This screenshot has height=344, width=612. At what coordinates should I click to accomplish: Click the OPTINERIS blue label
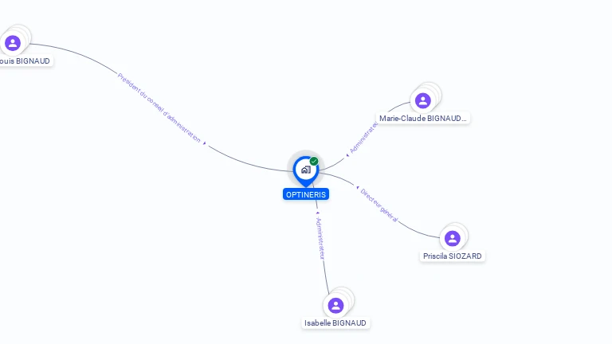[306, 194]
